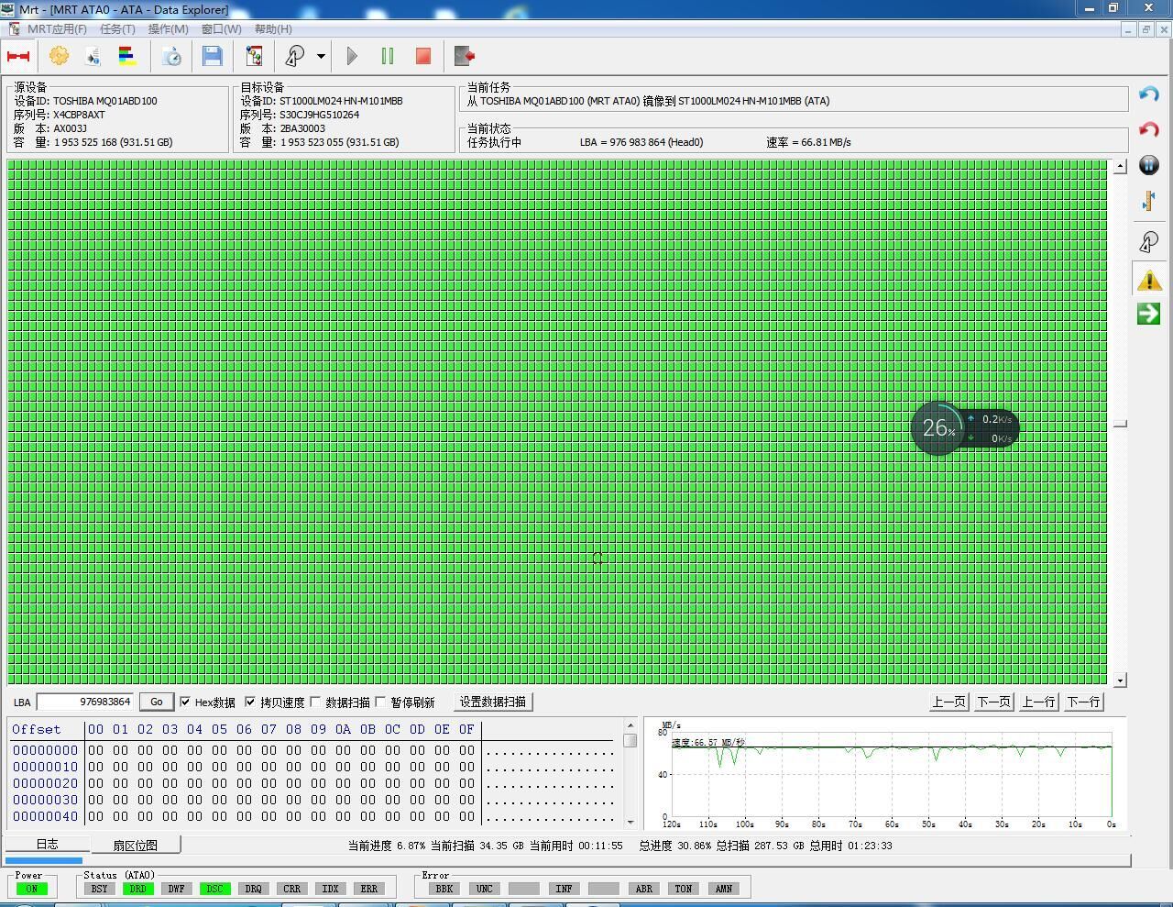Enable the 暂停刷新 checkbox

point(381,702)
